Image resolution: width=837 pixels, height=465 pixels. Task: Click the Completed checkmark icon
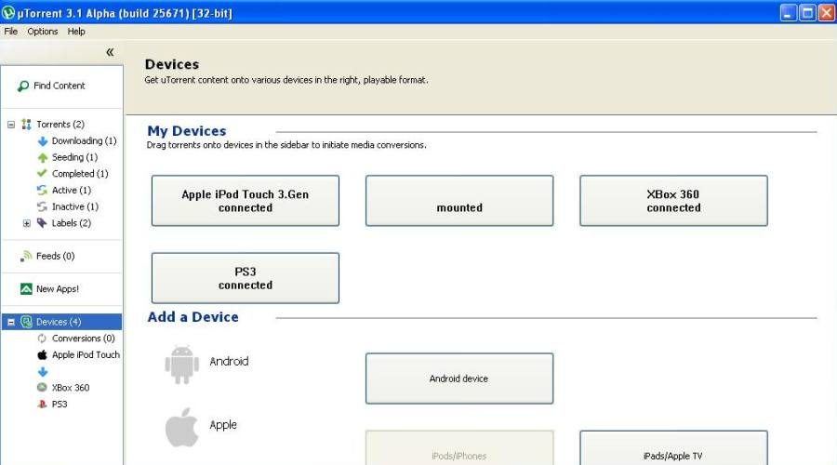(x=42, y=174)
